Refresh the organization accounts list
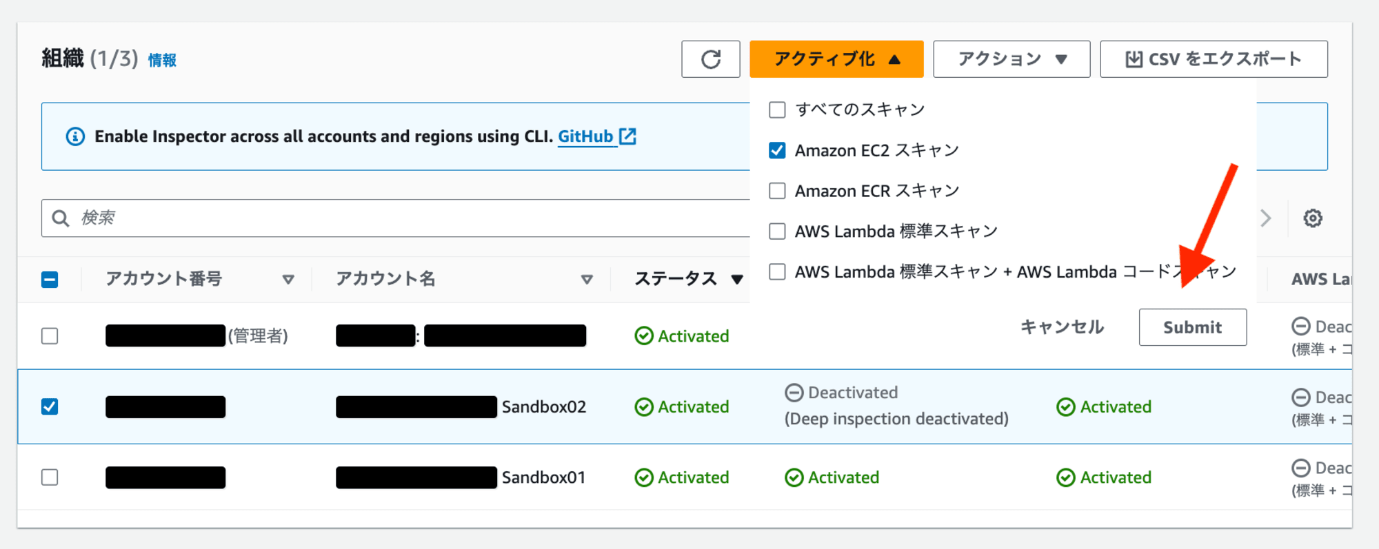 coord(710,59)
